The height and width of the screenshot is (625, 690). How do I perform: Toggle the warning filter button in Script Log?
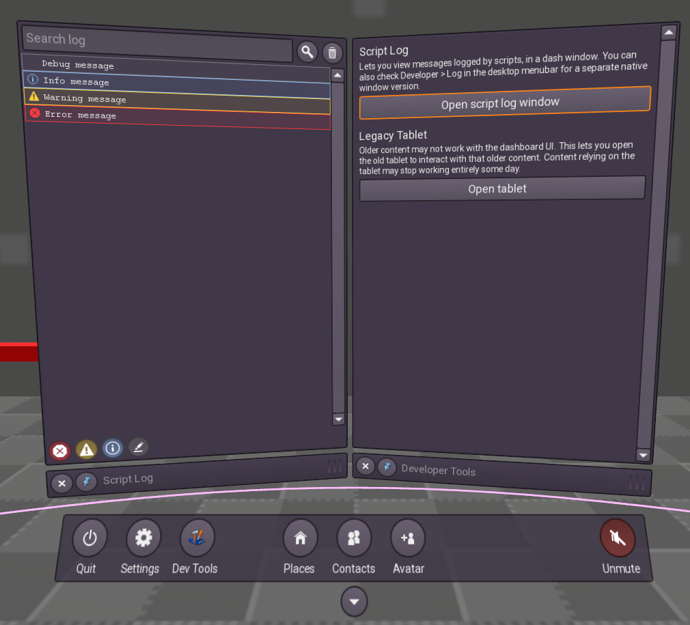[x=86, y=449]
